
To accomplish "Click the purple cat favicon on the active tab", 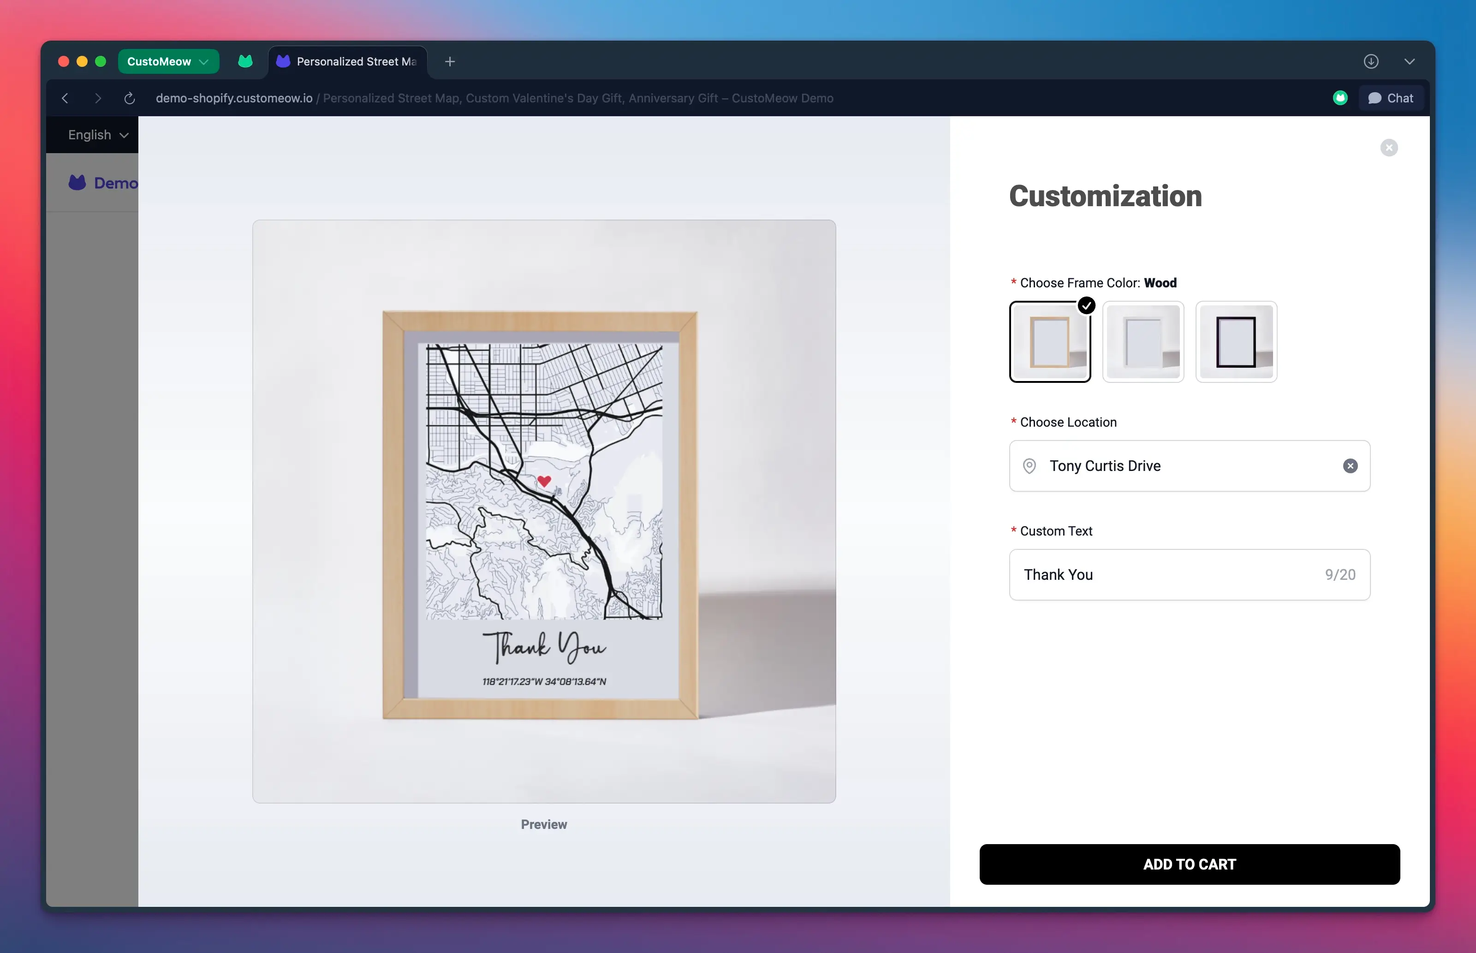I will (283, 60).
